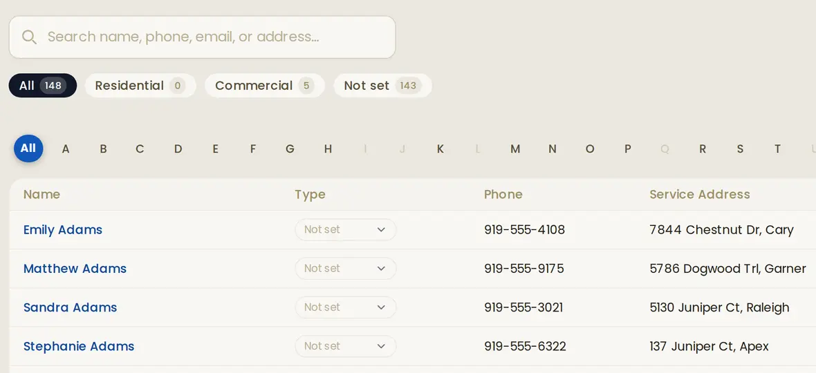This screenshot has width=816, height=373.
Task: Open Matthew Adams customer record
Action: (75, 269)
